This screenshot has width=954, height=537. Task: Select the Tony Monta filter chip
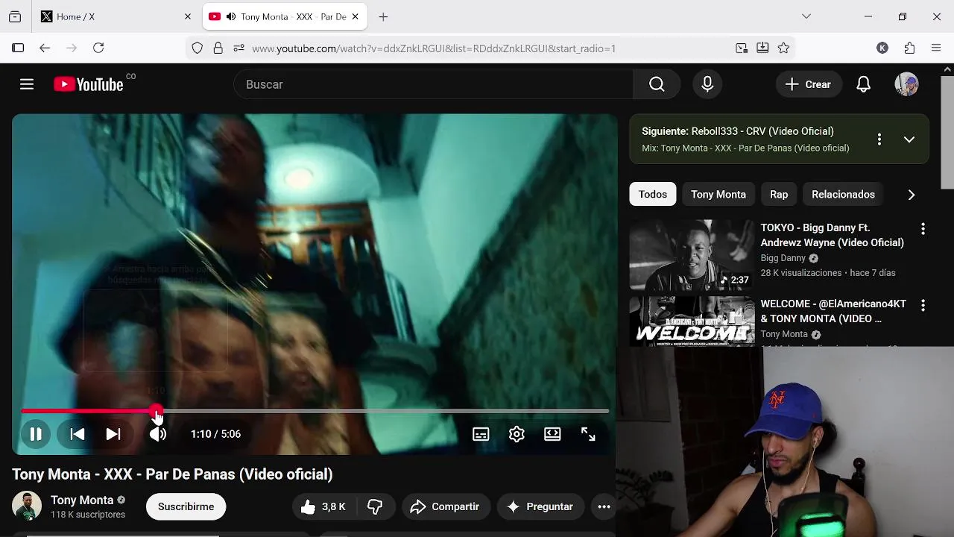718,194
